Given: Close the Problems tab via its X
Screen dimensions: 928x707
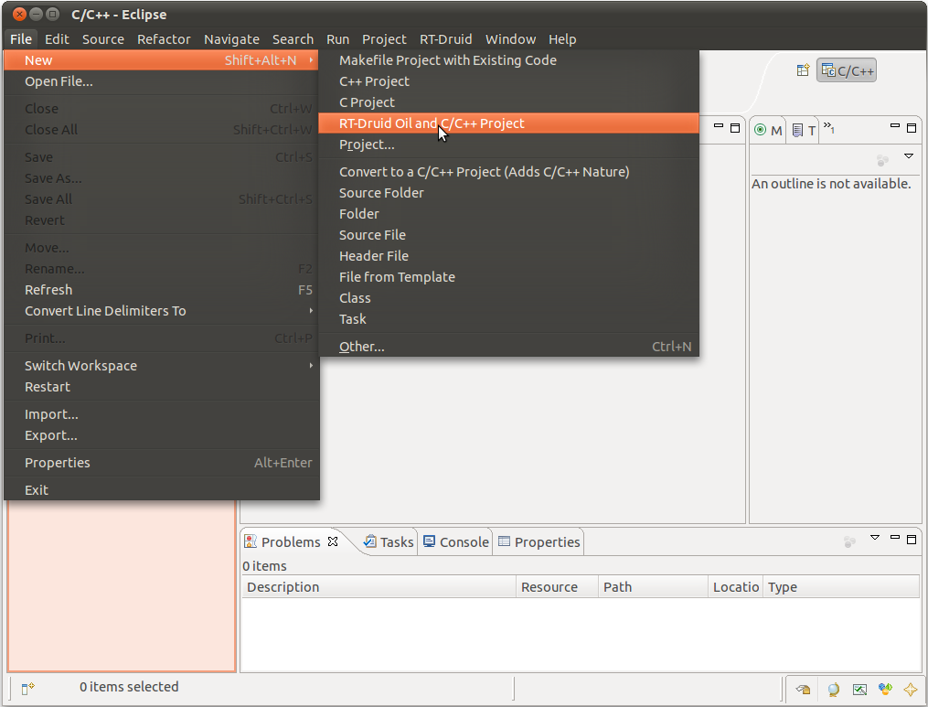Looking at the screenshot, I should 333,541.
